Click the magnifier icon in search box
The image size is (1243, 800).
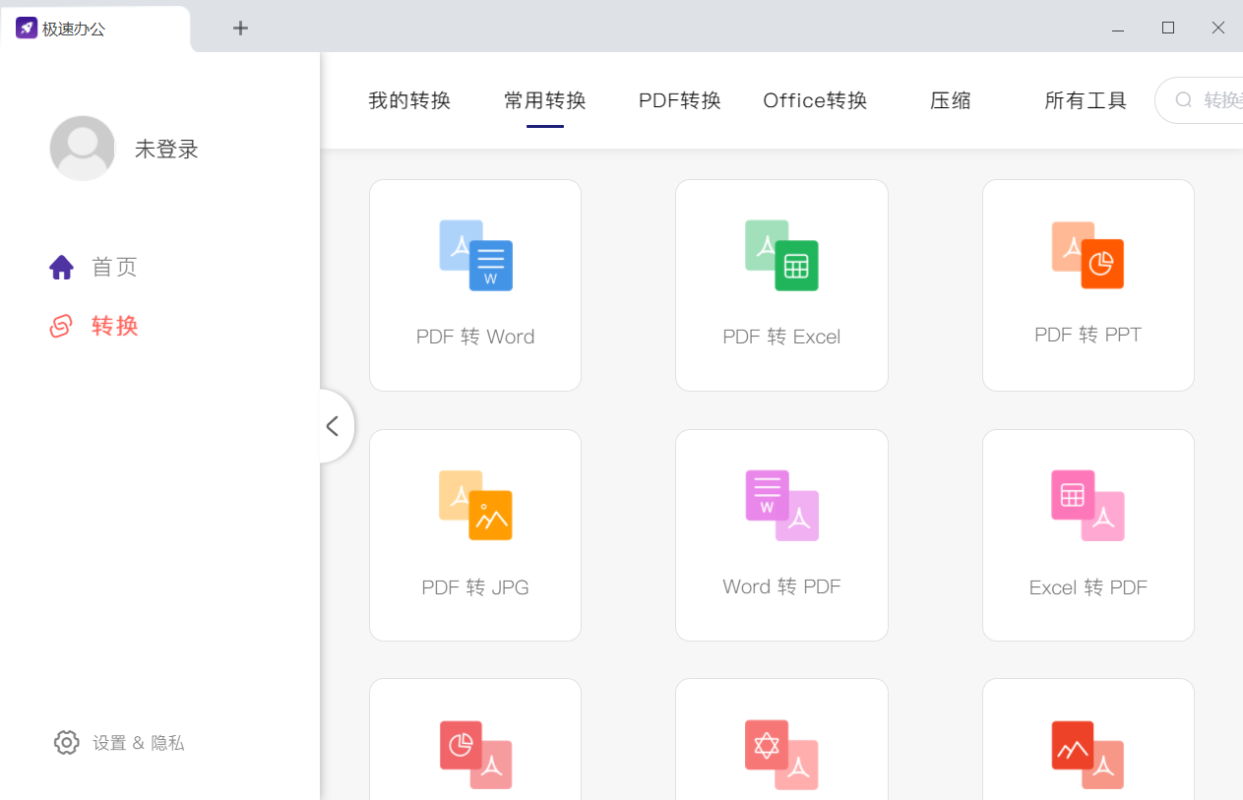1184,100
